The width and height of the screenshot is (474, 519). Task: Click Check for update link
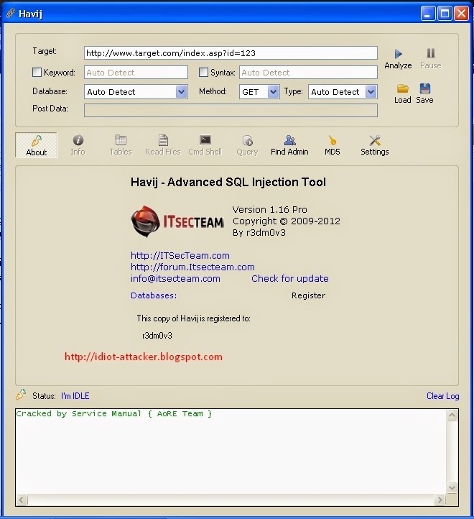[290, 279]
